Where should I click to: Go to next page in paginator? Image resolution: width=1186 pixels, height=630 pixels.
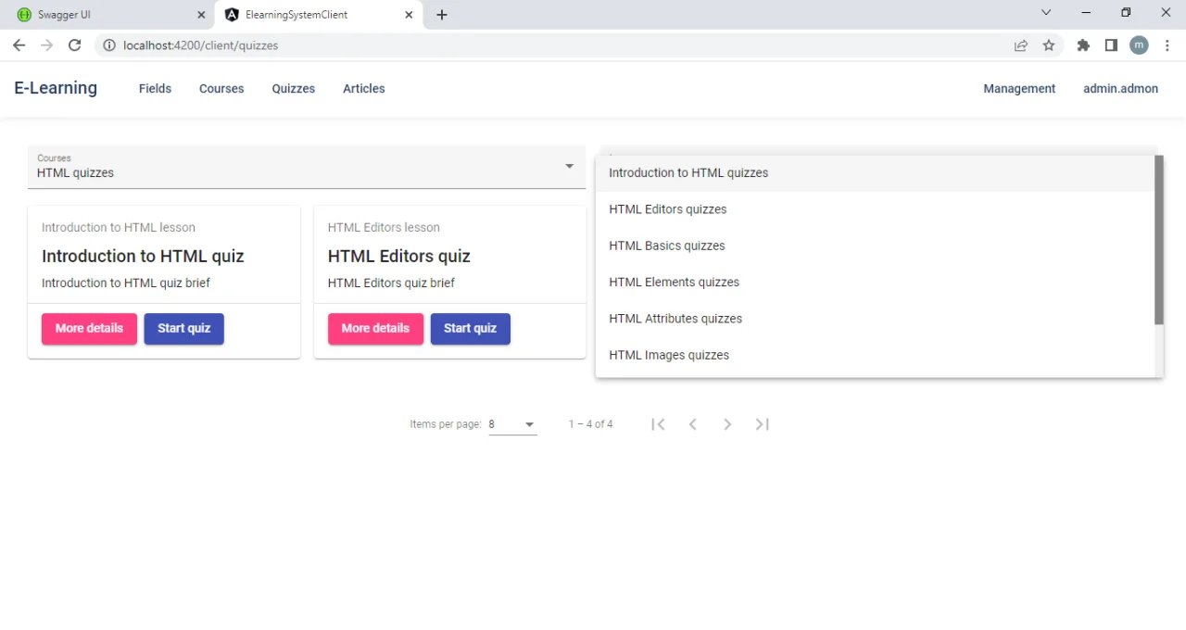tap(727, 424)
